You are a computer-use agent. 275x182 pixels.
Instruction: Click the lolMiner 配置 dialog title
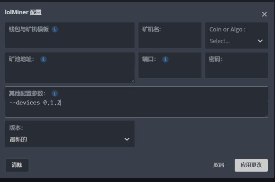23,12
